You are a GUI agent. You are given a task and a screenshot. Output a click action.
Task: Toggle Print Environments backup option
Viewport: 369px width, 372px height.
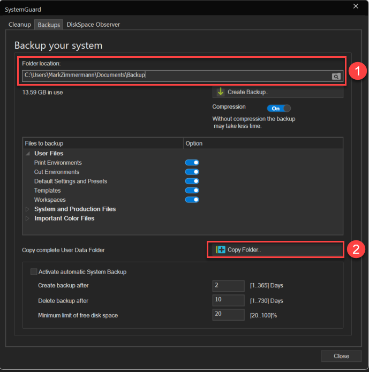point(192,163)
